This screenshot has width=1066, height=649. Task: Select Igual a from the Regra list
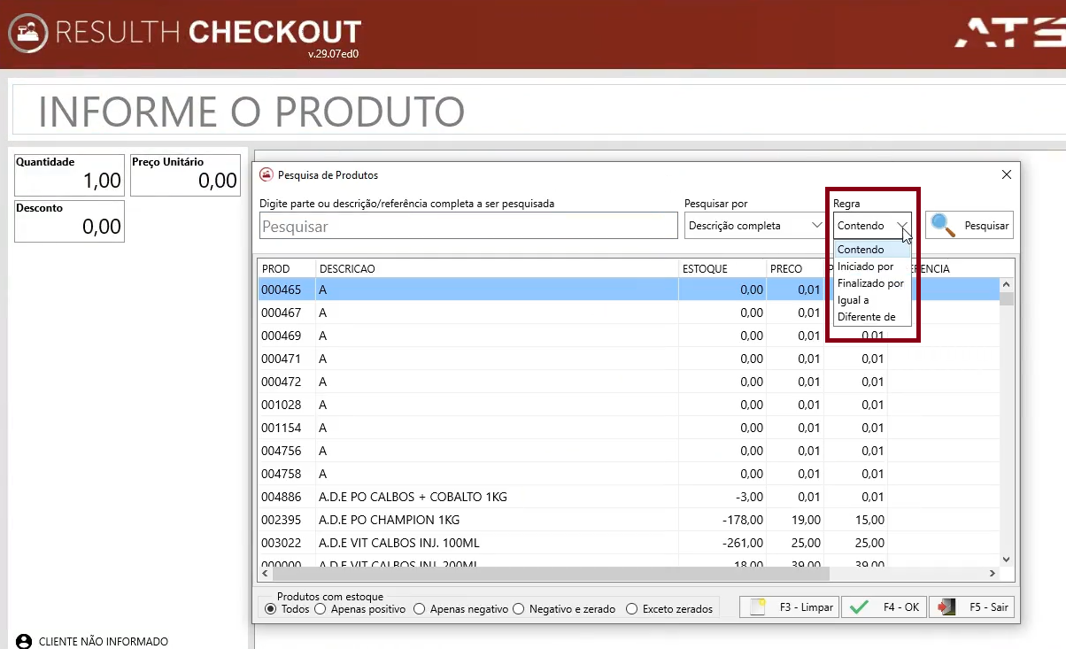click(873, 300)
